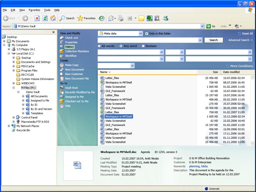Open Favorites star toolbar button
The width and height of the screenshot is (256, 192).
click(x=86, y=18)
